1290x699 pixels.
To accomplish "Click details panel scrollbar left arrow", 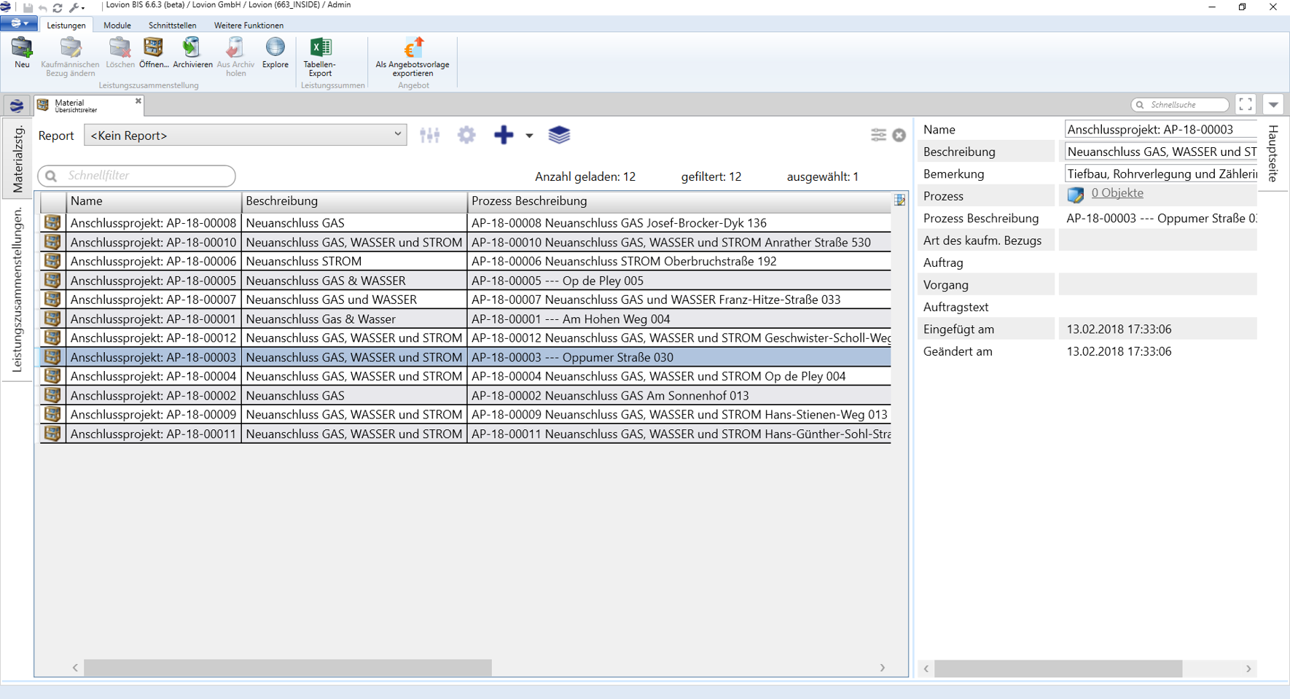I will click(x=926, y=668).
